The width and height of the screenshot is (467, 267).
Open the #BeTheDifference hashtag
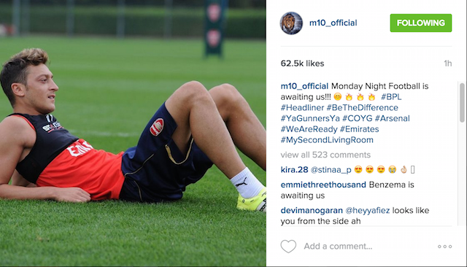pos(362,107)
